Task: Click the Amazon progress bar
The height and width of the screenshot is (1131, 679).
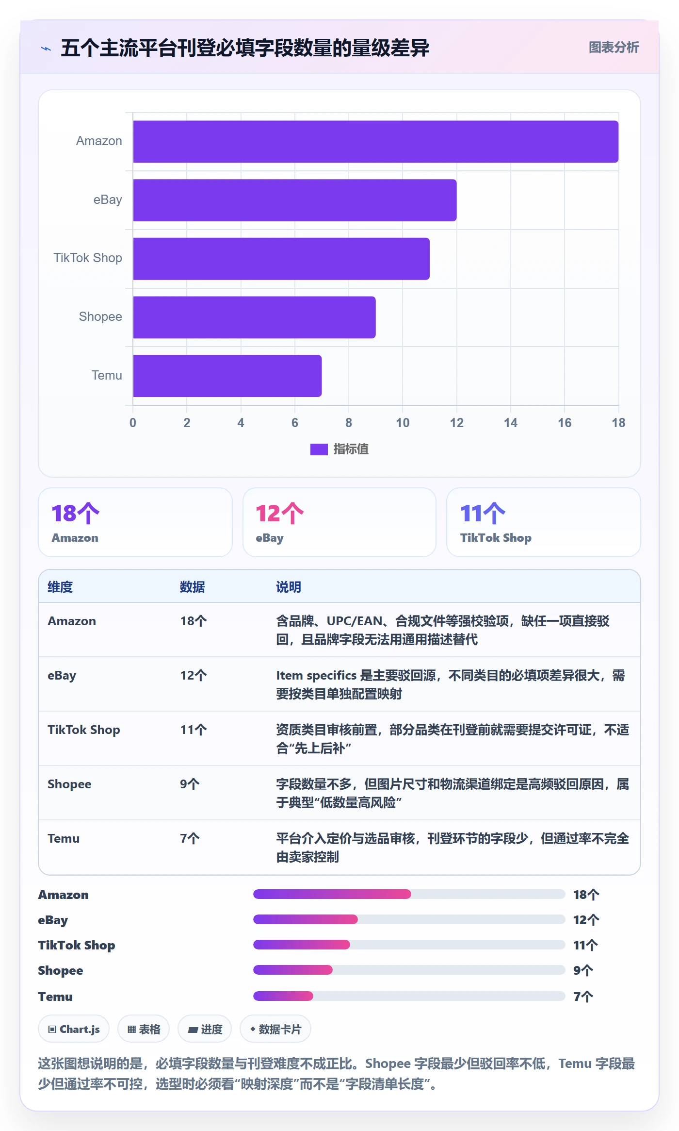Action: point(409,894)
